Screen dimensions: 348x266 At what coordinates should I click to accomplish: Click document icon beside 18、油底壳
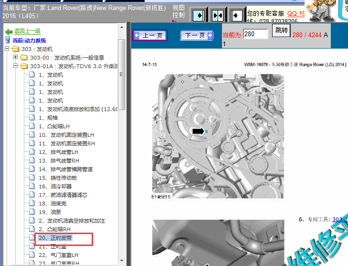click(32, 203)
